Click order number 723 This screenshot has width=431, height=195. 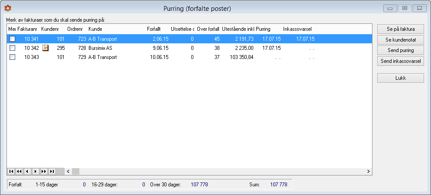click(82, 39)
